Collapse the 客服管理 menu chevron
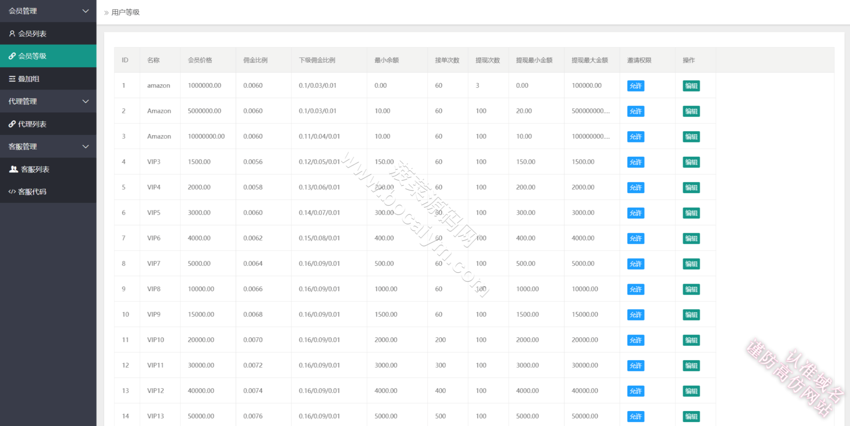Image resolution: width=850 pixels, height=426 pixels. tap(86, 146)
